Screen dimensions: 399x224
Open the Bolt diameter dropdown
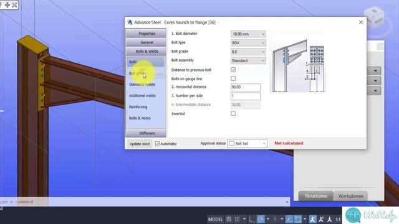point(248,34)
